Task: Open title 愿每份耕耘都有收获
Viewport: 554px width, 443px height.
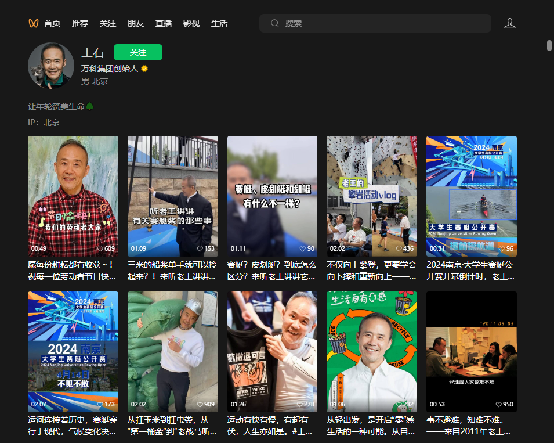Action: coord(72,271)
